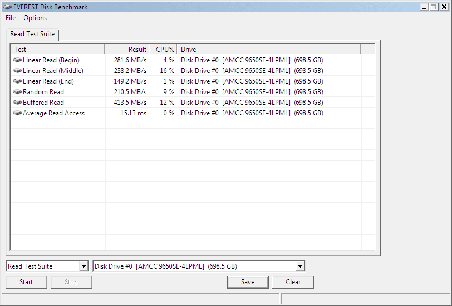Save the benchmark results
Image resolution: width=452 pixels, height=306 pixels.
point(248,282)
